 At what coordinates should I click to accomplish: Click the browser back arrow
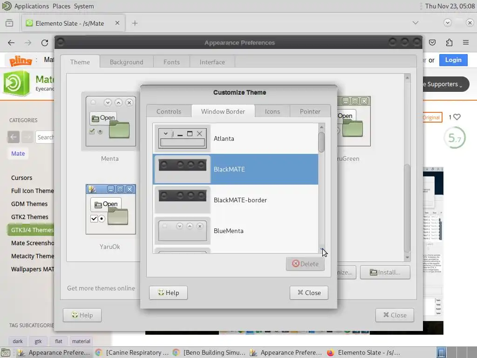(11, 42)
